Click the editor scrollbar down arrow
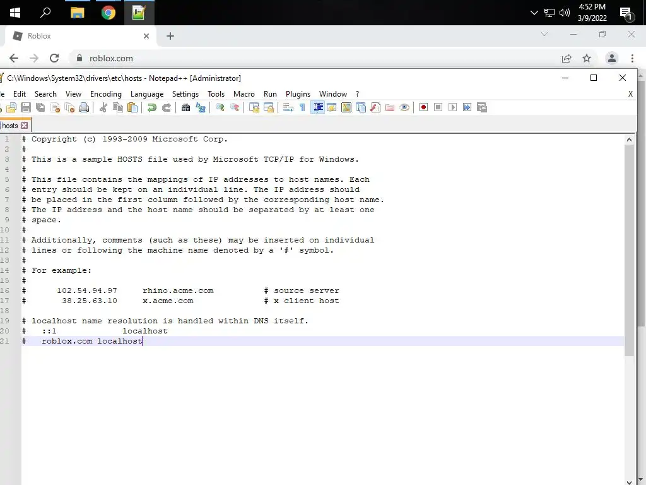The image size is (646, 485). point(629,481)
